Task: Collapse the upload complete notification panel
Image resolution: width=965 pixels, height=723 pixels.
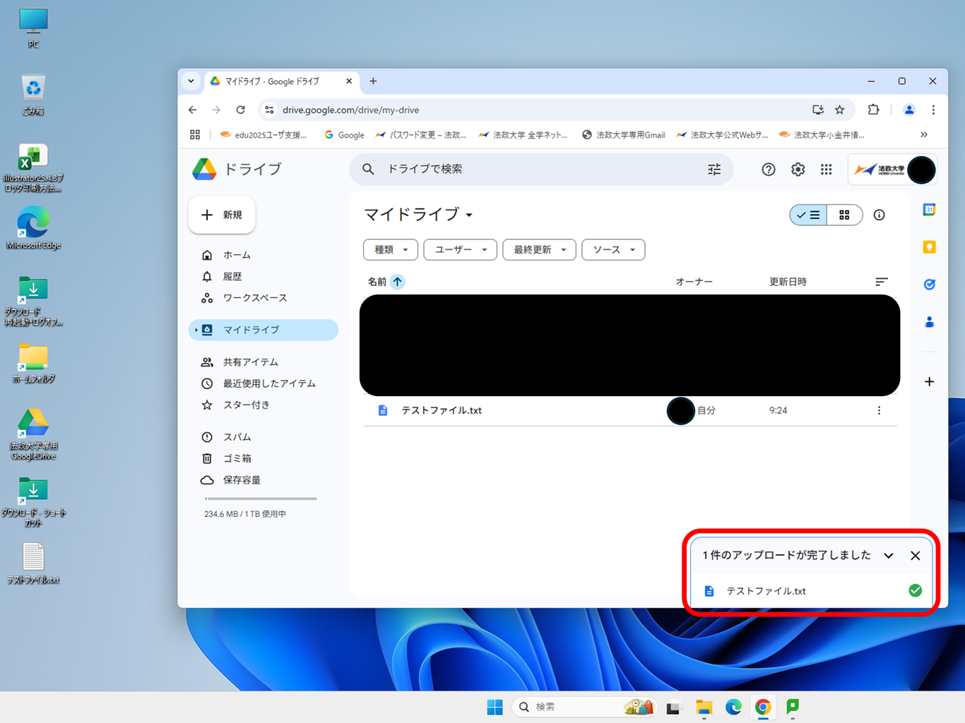Action: coord(889,556)
